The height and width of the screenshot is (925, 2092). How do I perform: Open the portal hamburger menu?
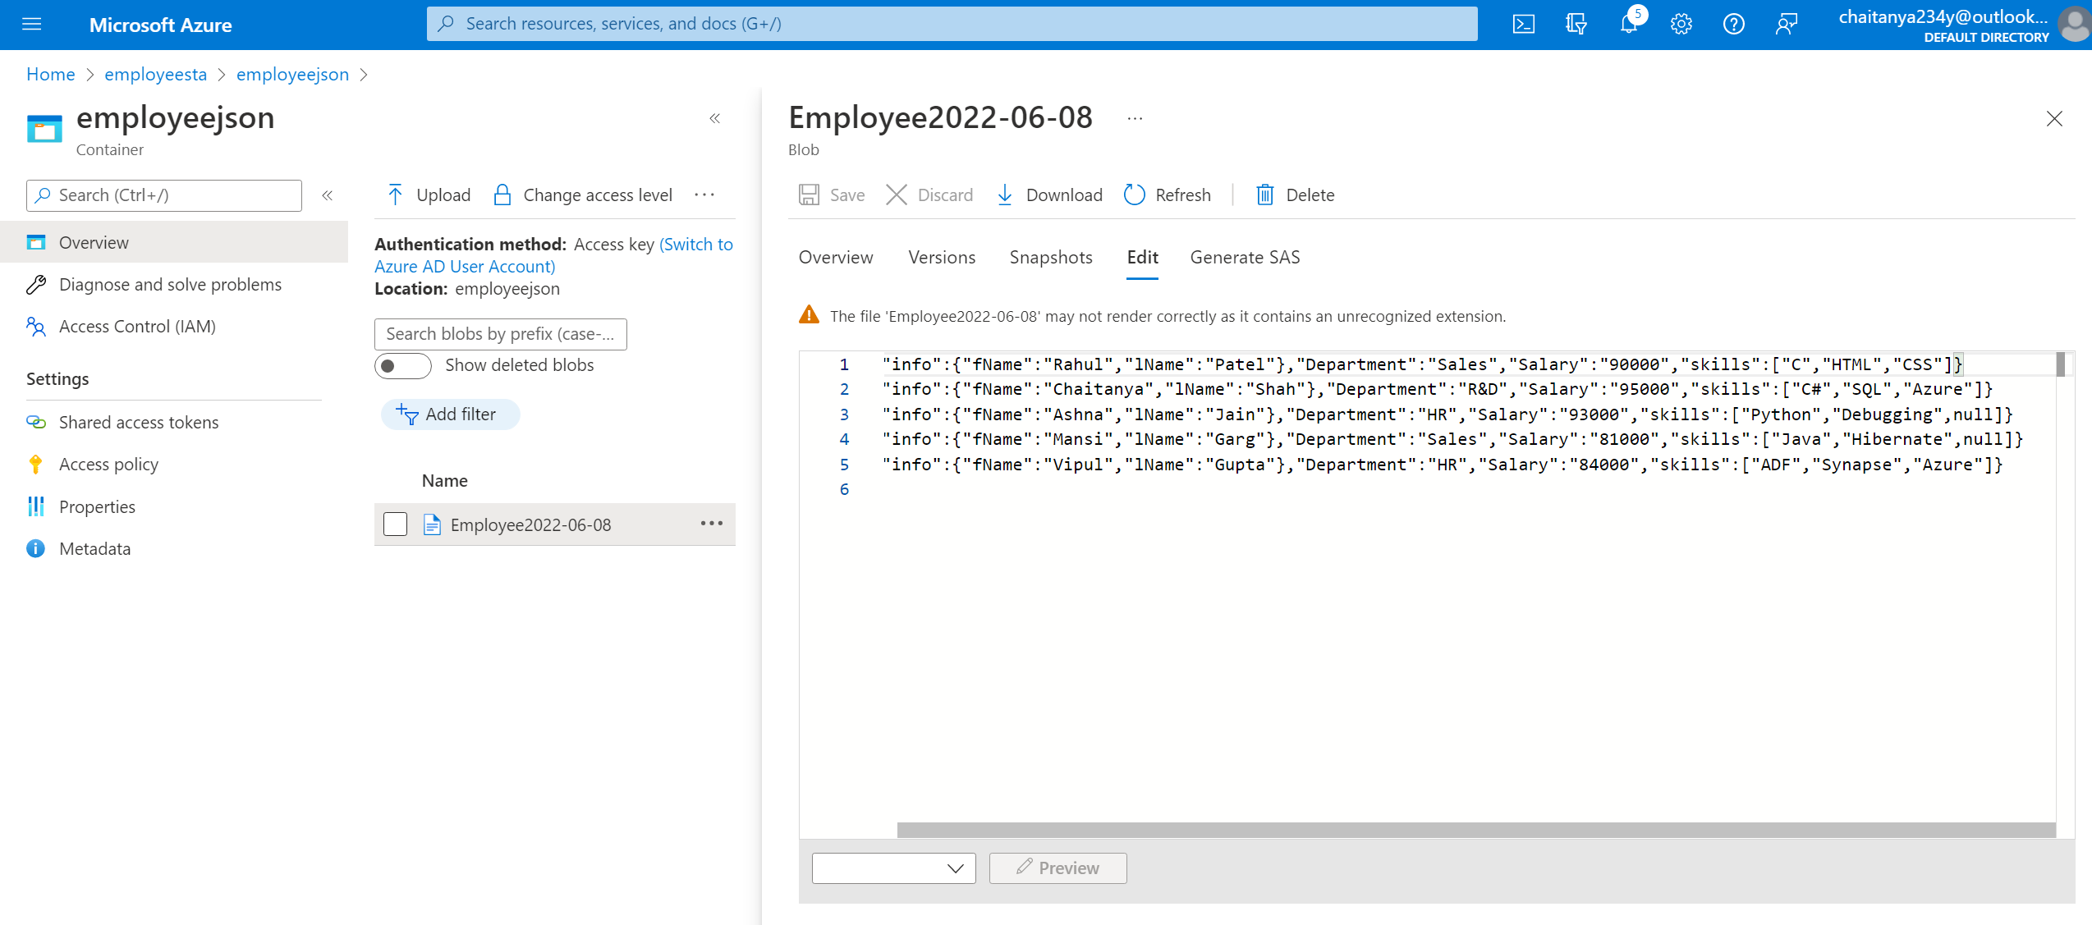coord(32,24)
